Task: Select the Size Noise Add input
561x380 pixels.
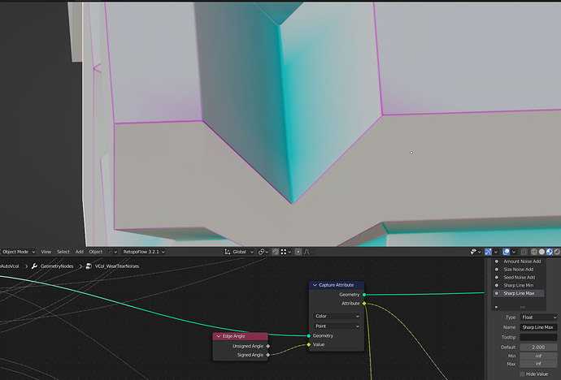Action: 519,270
